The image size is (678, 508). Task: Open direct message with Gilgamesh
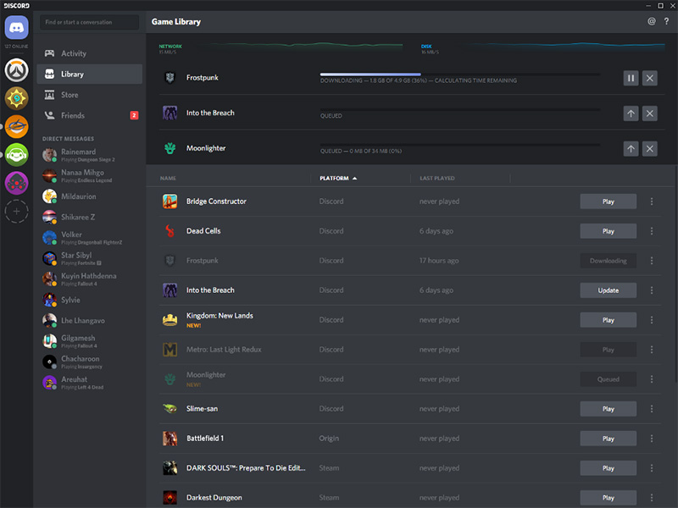90,341
